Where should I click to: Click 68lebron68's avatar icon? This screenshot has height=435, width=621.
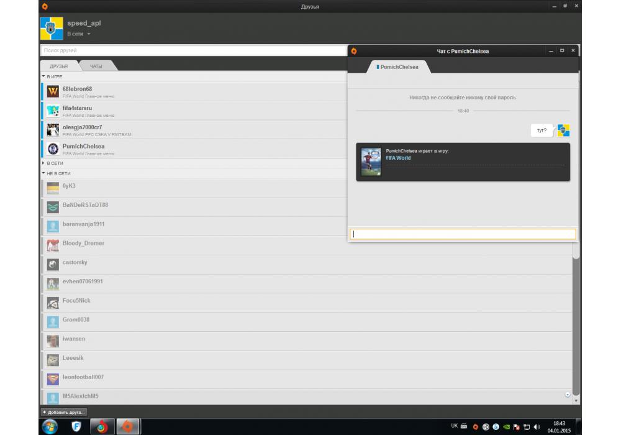pyautogui.click(x=53, y=92)
